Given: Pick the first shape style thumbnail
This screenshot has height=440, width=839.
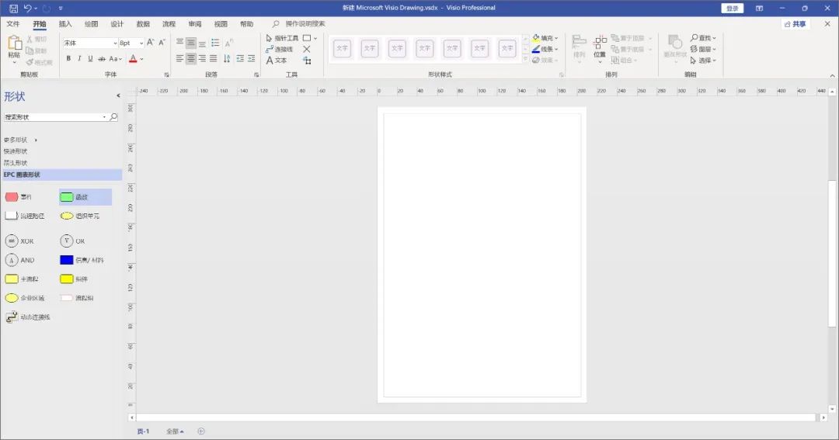Looking at the screenshot, I should [x=342, y=48].
